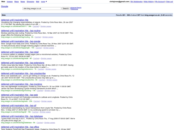Go to News in the top navigation
Viewport: 174px width, 130px height.
point(23,2)
